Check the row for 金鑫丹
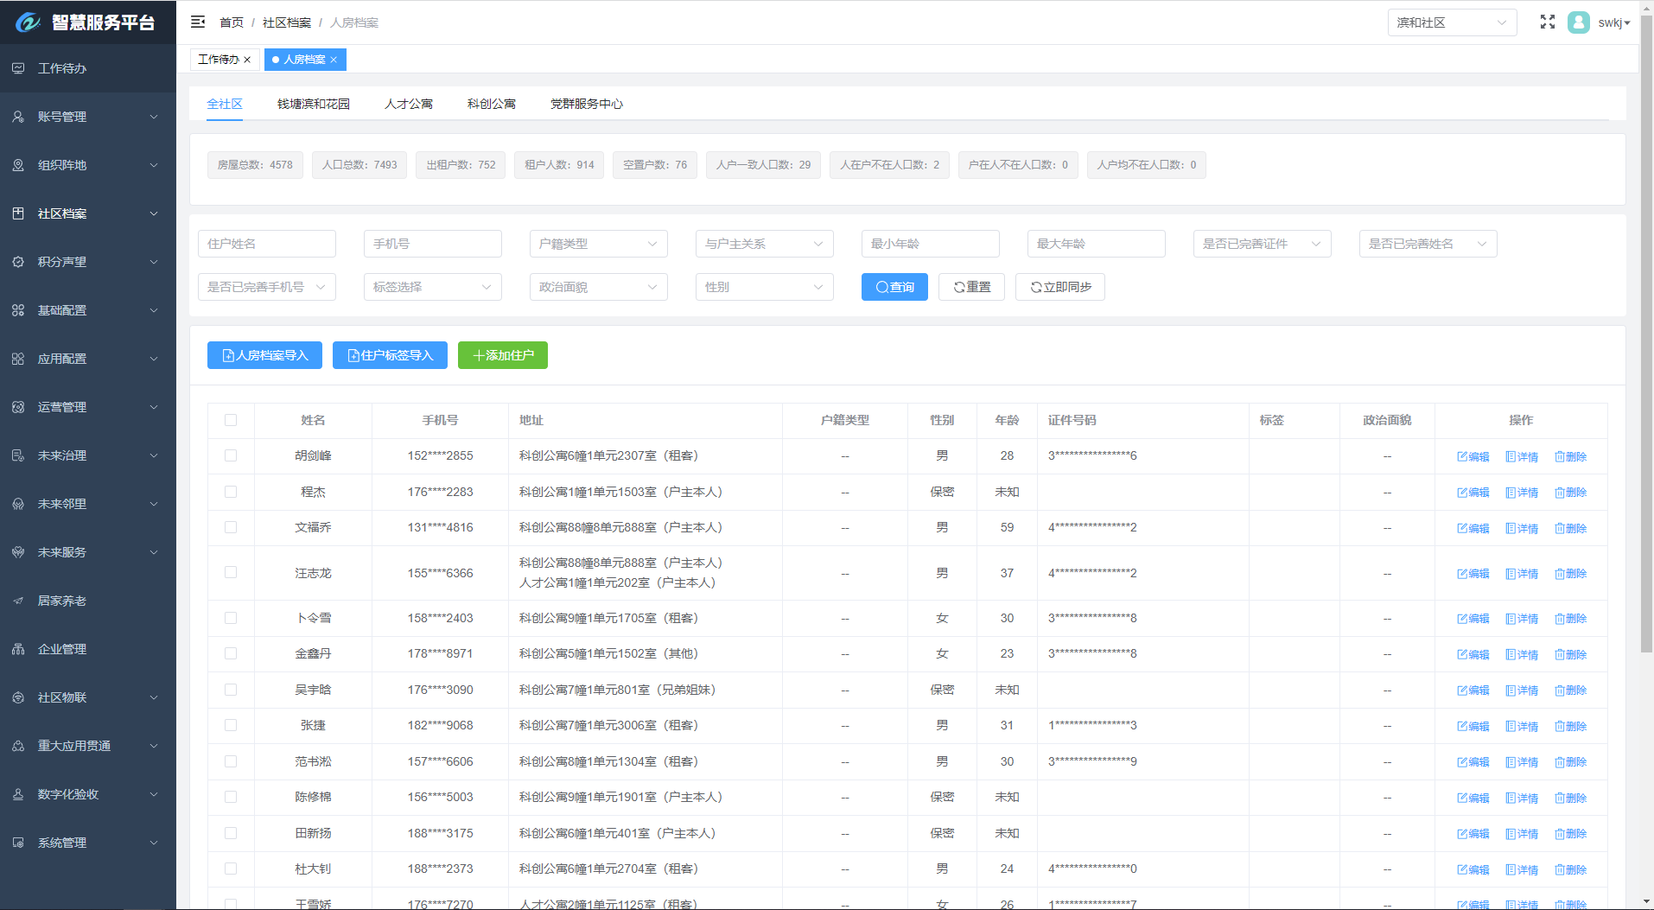The image size is (1654, 910). [231, 653]
